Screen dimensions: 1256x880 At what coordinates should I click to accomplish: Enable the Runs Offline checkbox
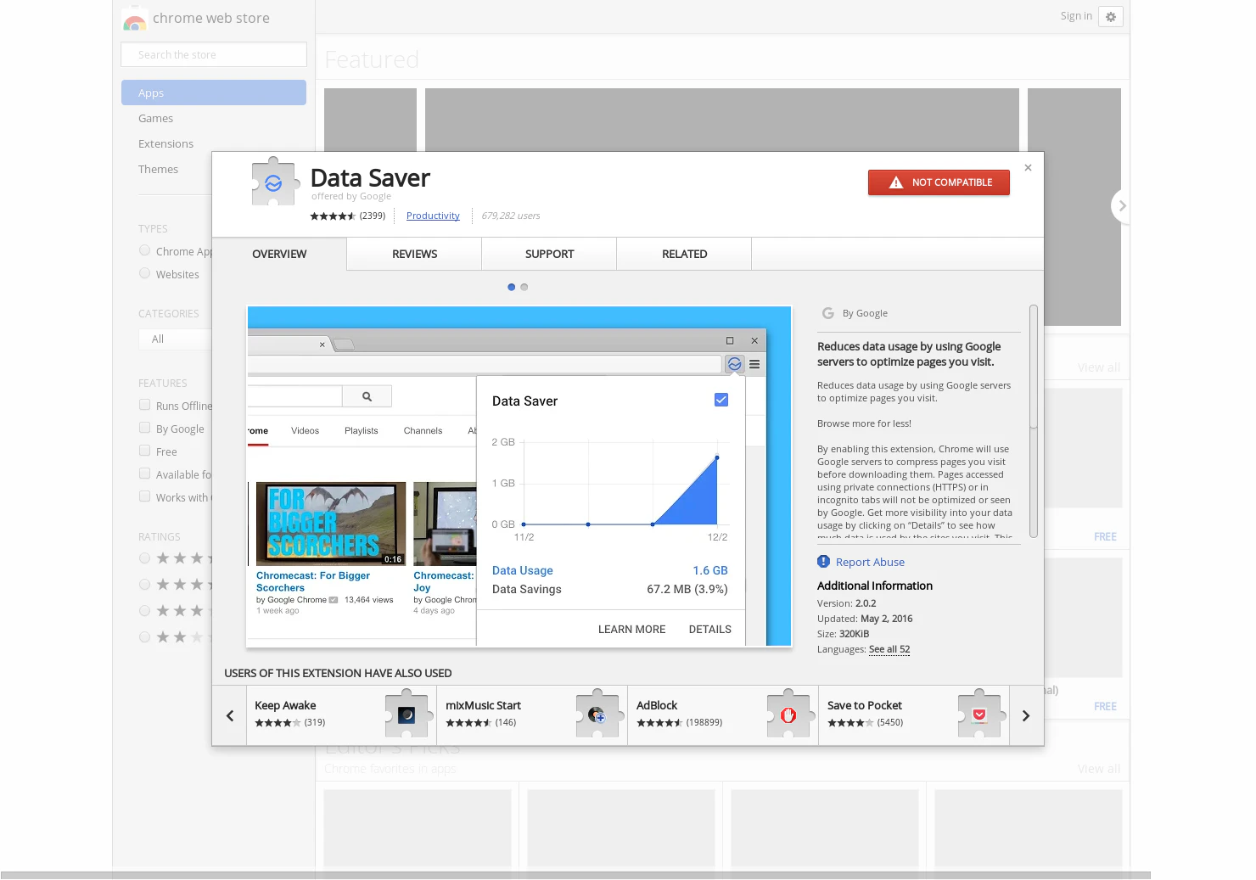(145, 405)
